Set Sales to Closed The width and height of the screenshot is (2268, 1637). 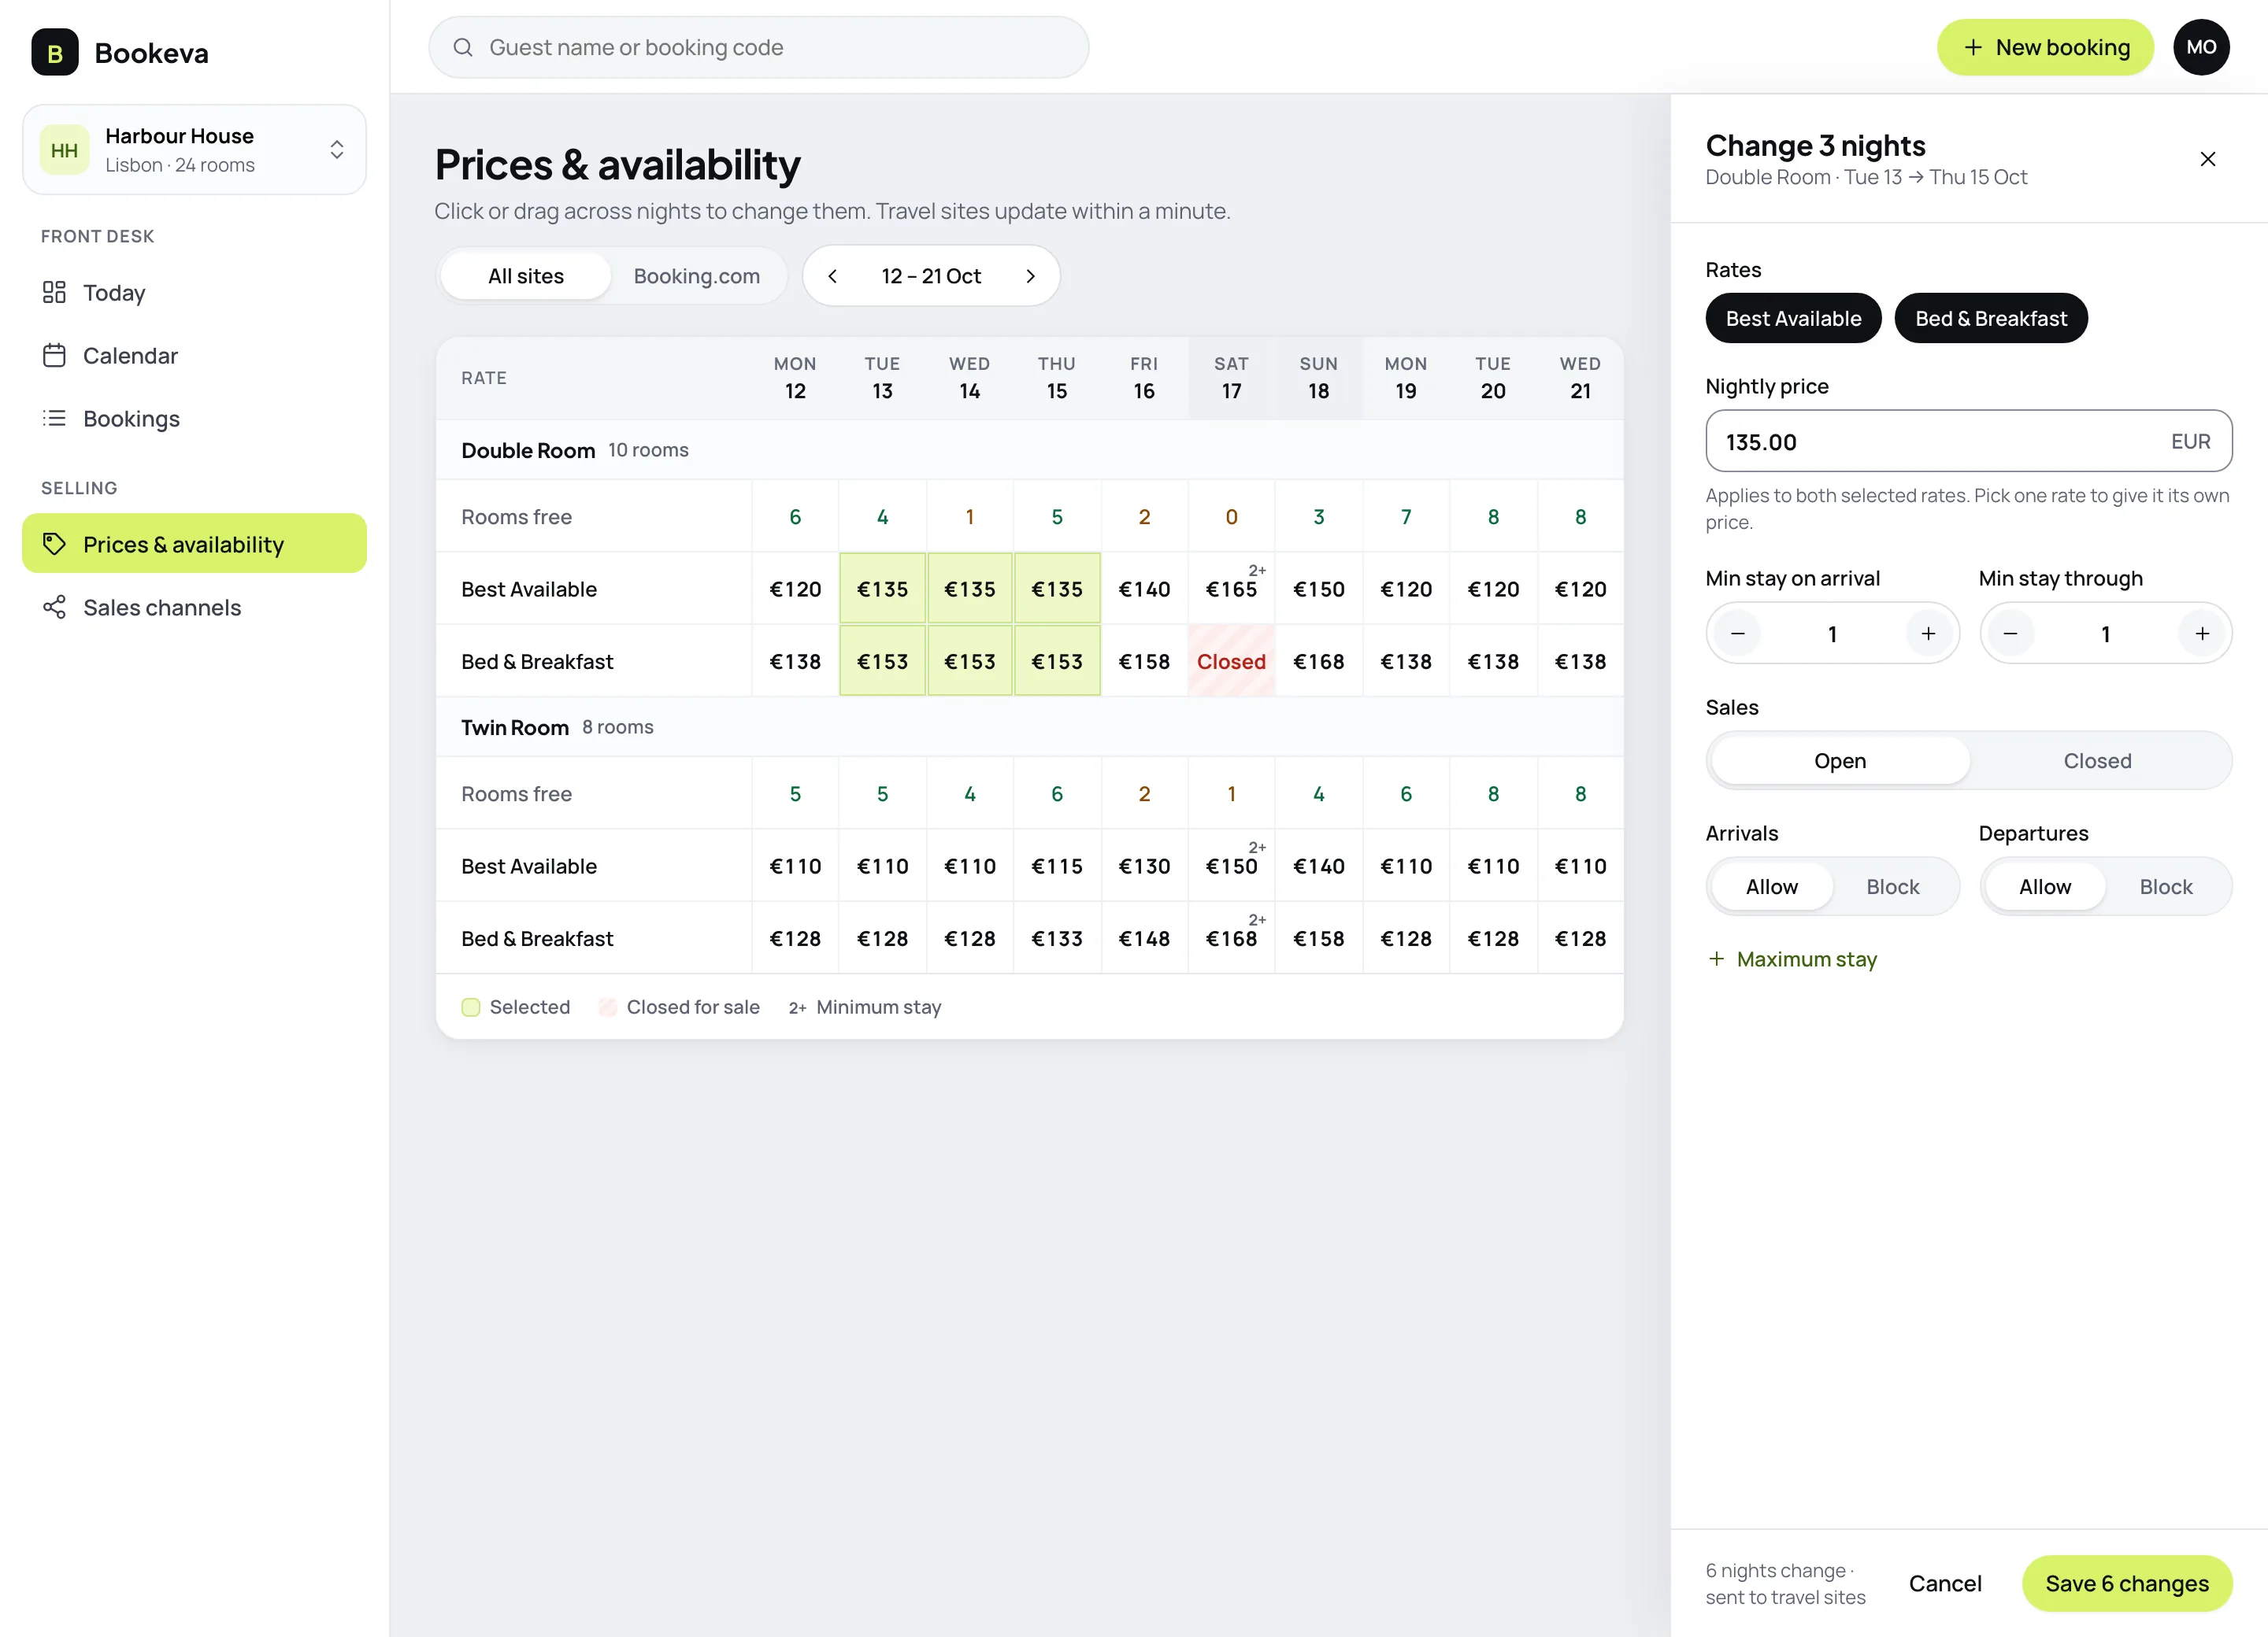pyautogui.click(x=2097, y=760)
